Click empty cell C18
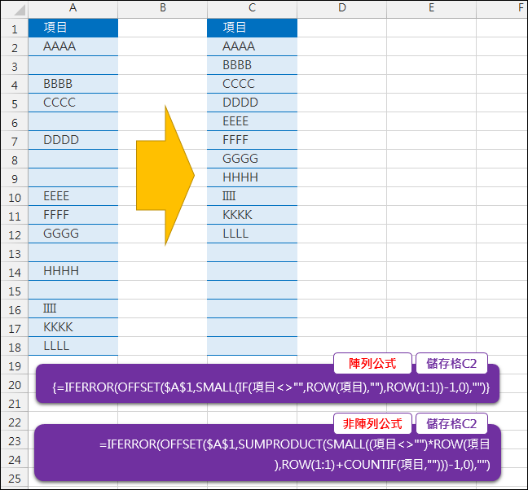528x490 pixels. click(253, 346)
